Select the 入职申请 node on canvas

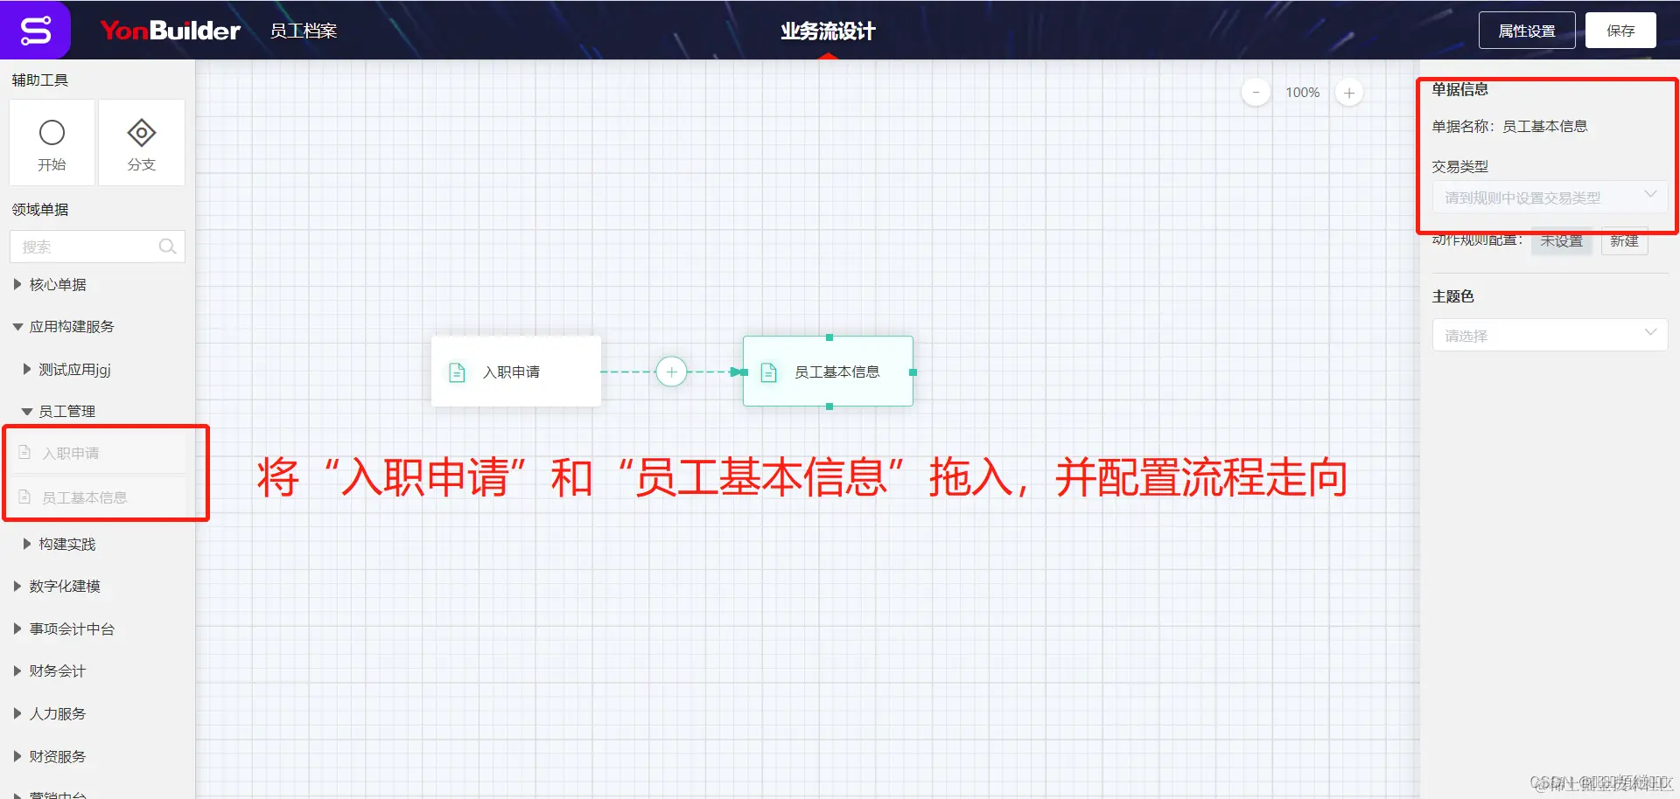(x=516, y=372)
